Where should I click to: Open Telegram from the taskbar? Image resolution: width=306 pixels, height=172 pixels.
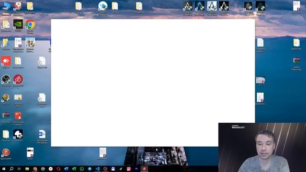click(89, 169)
